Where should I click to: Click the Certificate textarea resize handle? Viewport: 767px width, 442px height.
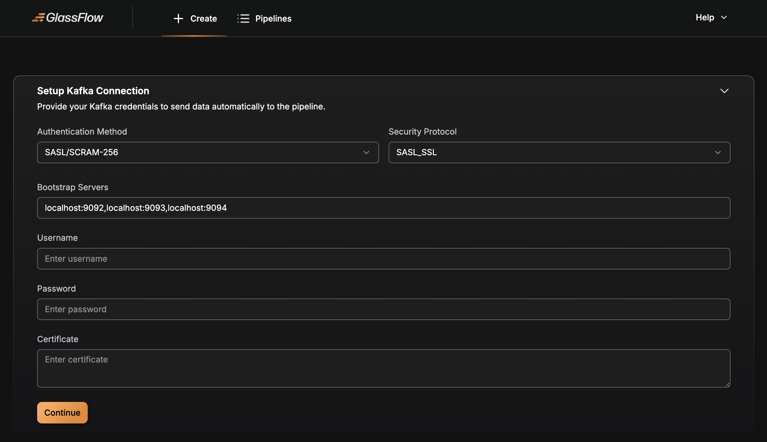click(727, 384)
